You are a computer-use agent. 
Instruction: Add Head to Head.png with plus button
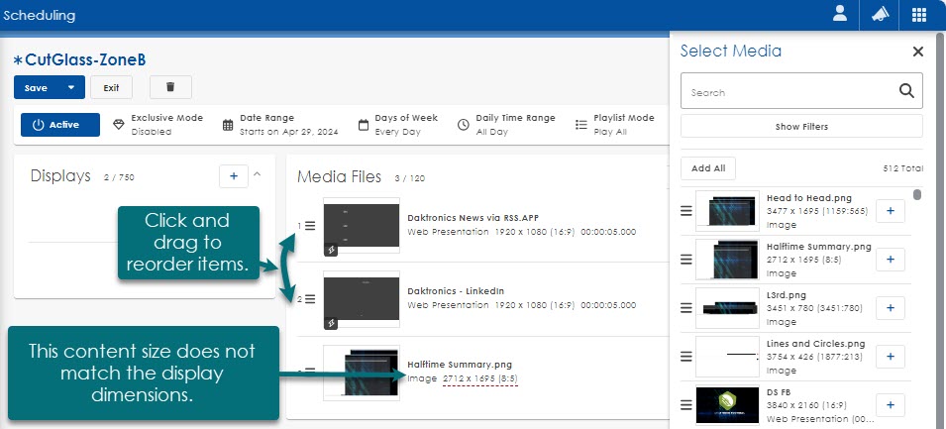890,211
